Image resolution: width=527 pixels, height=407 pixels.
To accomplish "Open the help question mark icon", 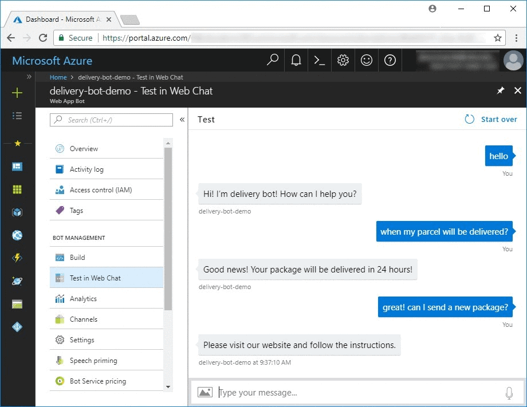I will [390, 60].
